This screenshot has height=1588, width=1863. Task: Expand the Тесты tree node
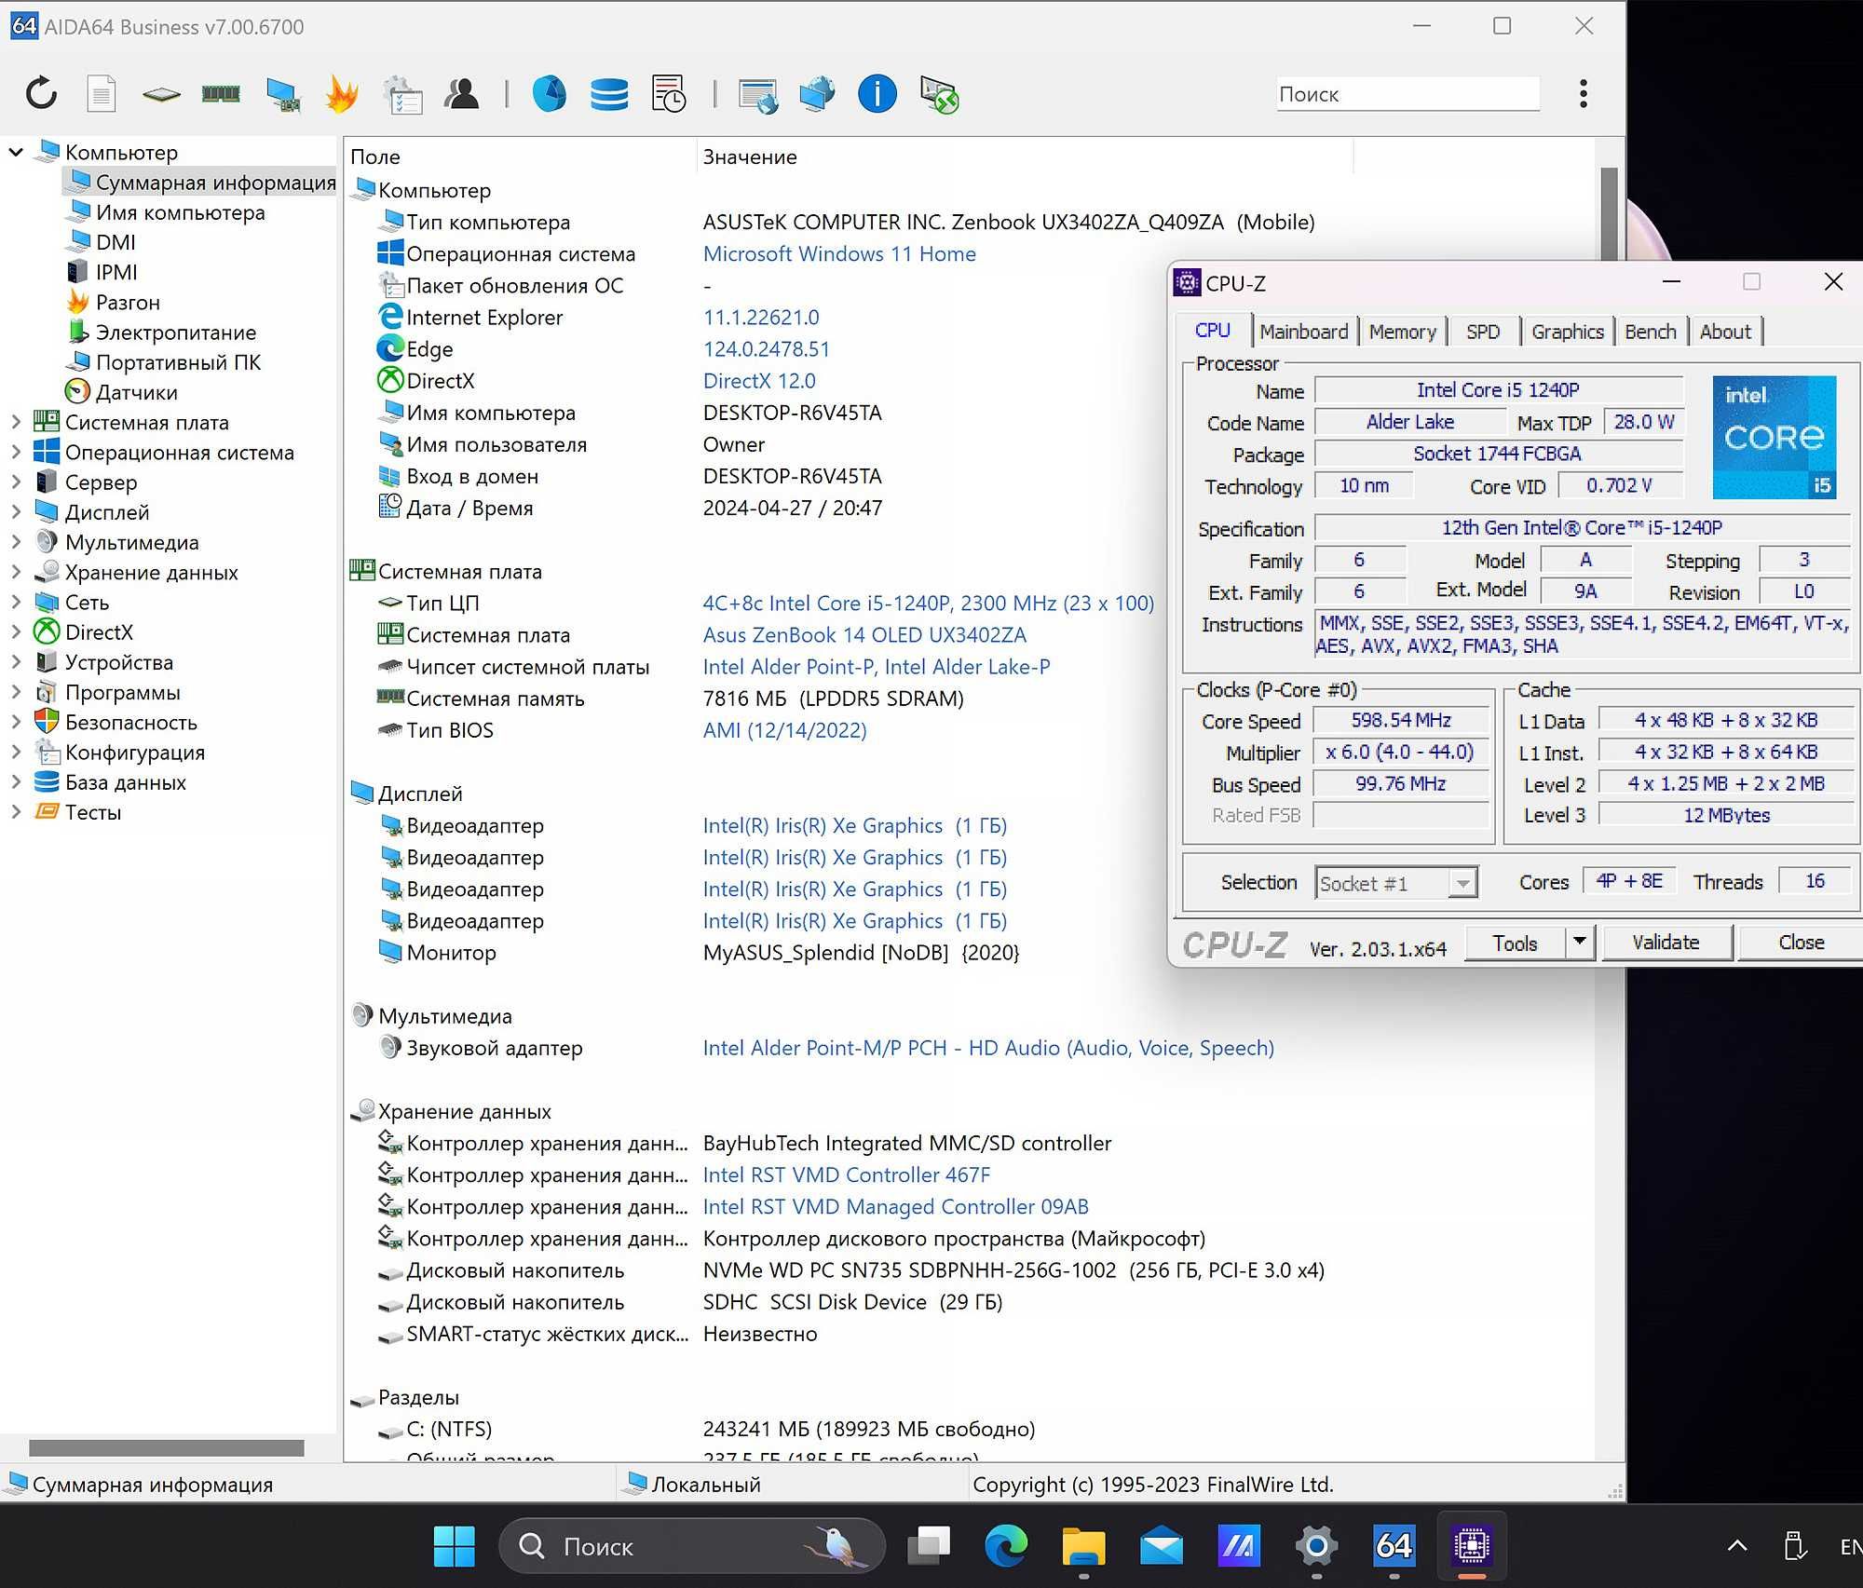point(16,812)
